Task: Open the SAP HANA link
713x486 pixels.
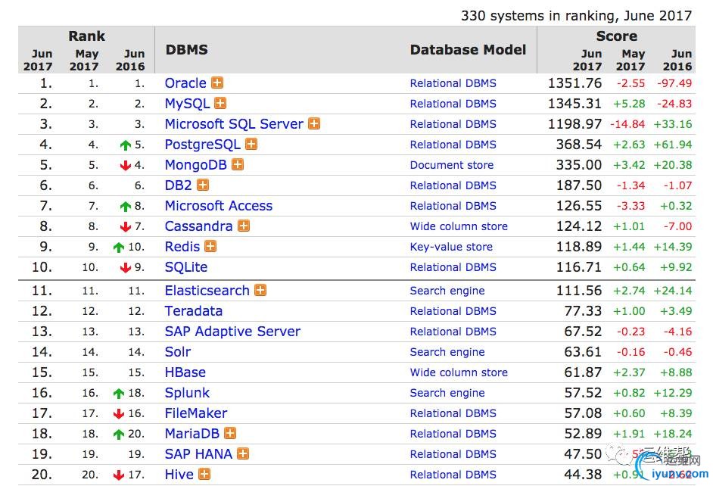Action: pyautogui.click(x=198, y=454)
